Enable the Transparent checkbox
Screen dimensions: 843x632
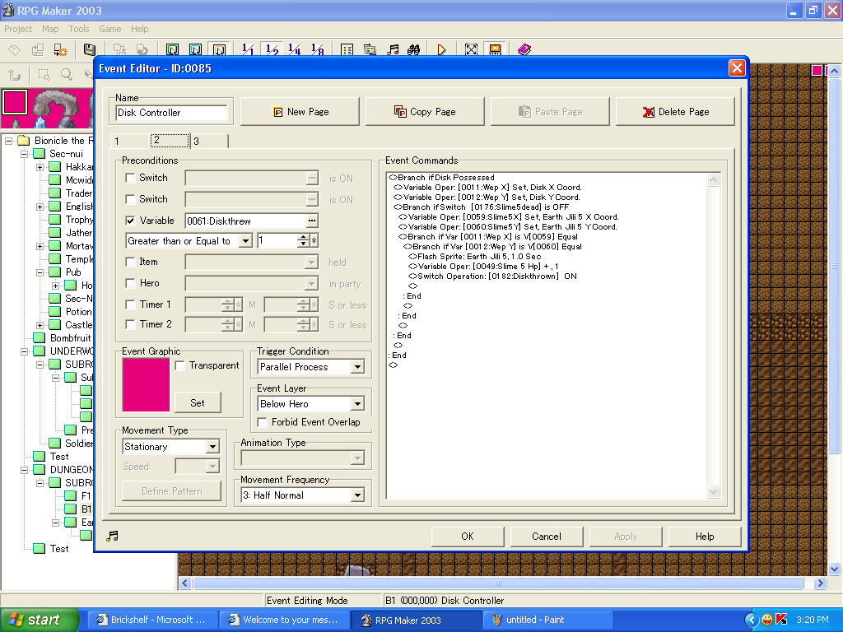click(180, 365)
